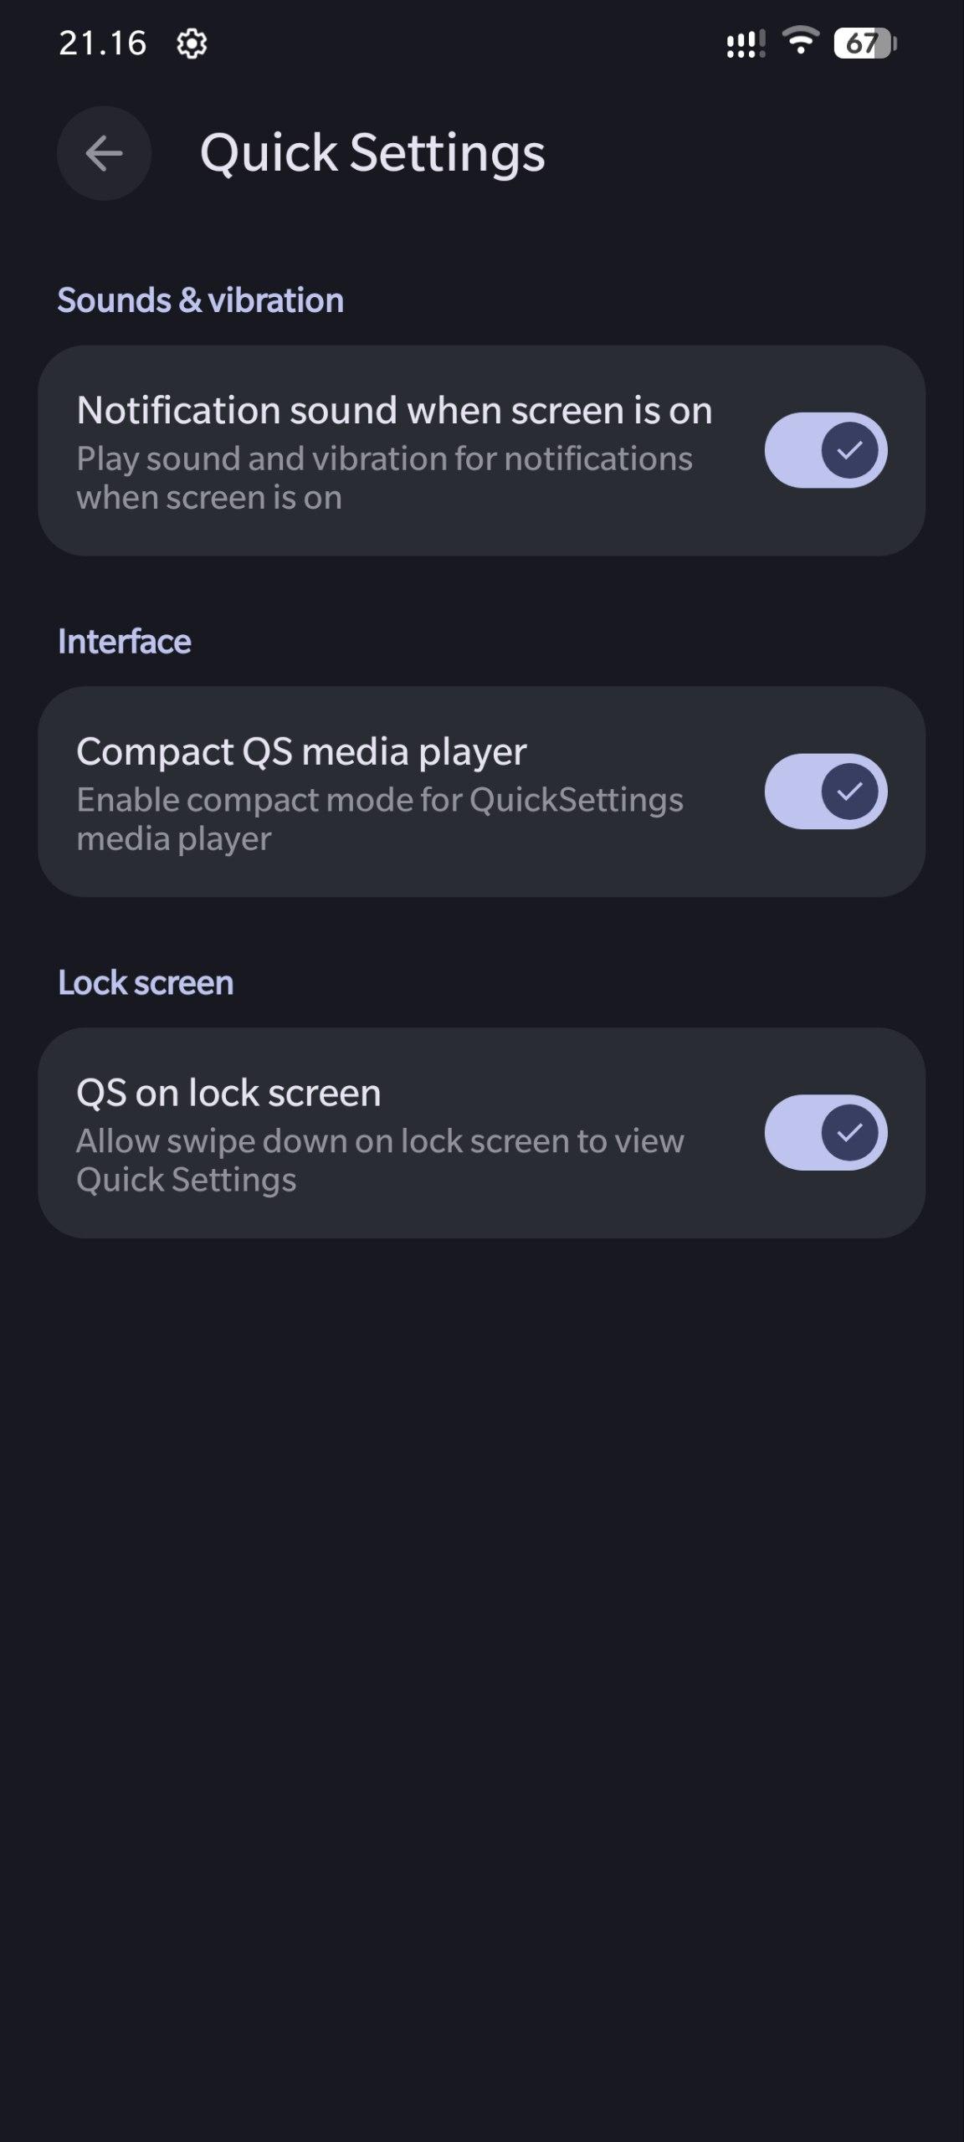Viewport: 964px width, 2142px height.
Task: Toggle QS on lock screen switch
Action: [825, 1133]
